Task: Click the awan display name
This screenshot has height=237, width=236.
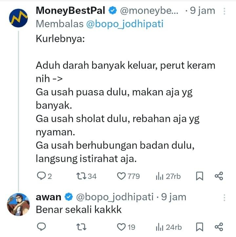Action: tap(49, 197)
